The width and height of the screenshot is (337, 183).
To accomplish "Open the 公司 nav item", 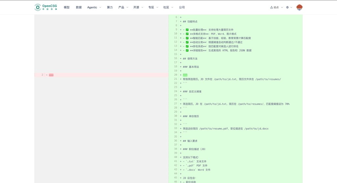I will point(182,7).
